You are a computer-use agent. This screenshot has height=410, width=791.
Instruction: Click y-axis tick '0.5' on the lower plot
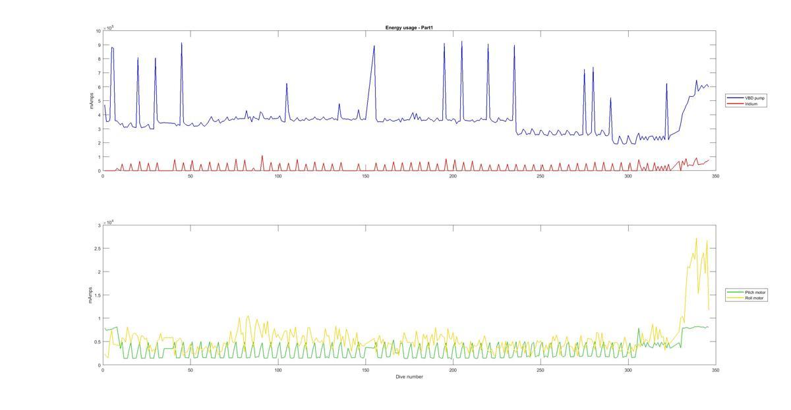click(98, 342)
